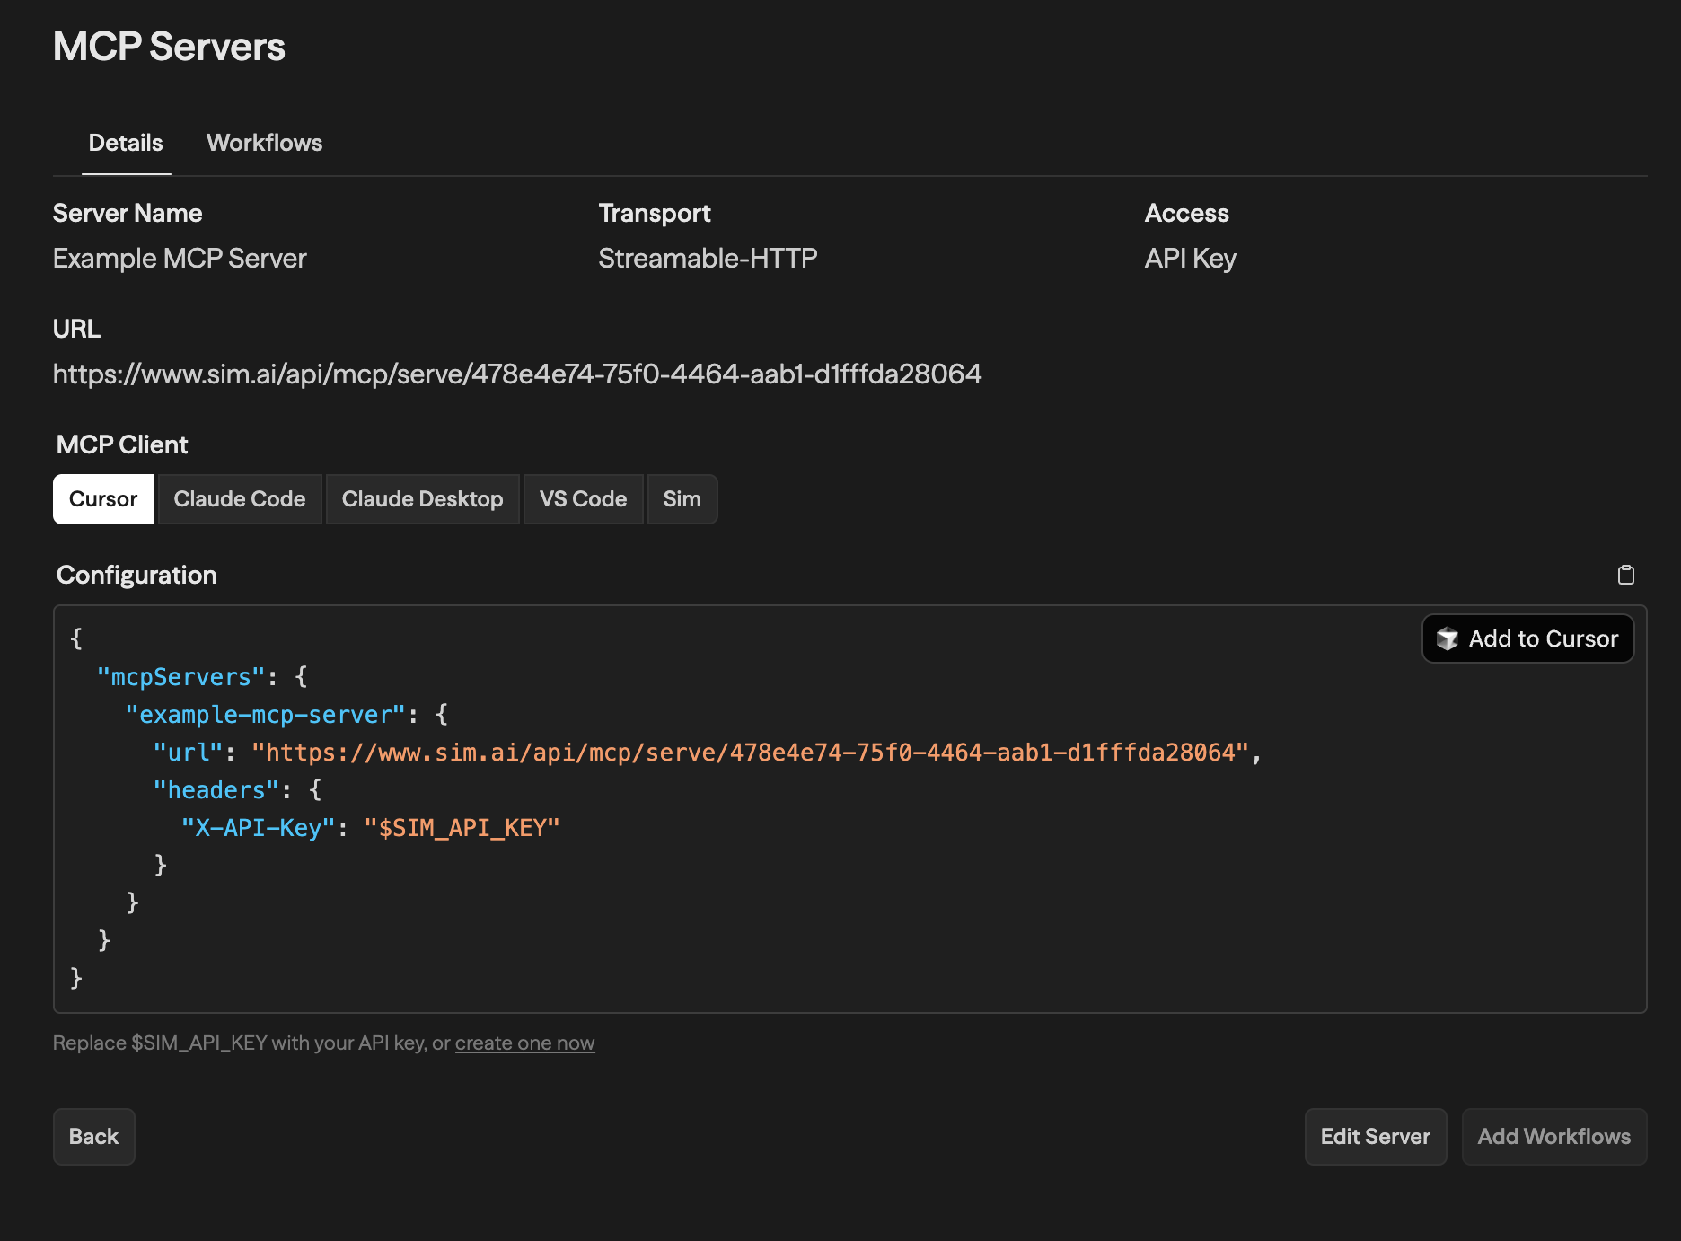This screenshot has height=1241, width=1681.
Task: Click the Add Workflows button
Action: [1553, 1136]
